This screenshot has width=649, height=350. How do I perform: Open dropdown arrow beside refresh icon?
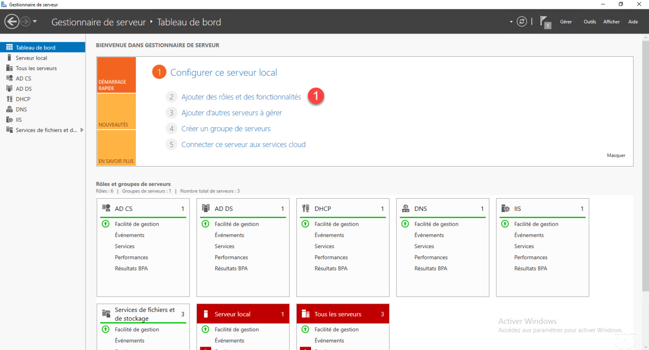(x=511, y=22)
